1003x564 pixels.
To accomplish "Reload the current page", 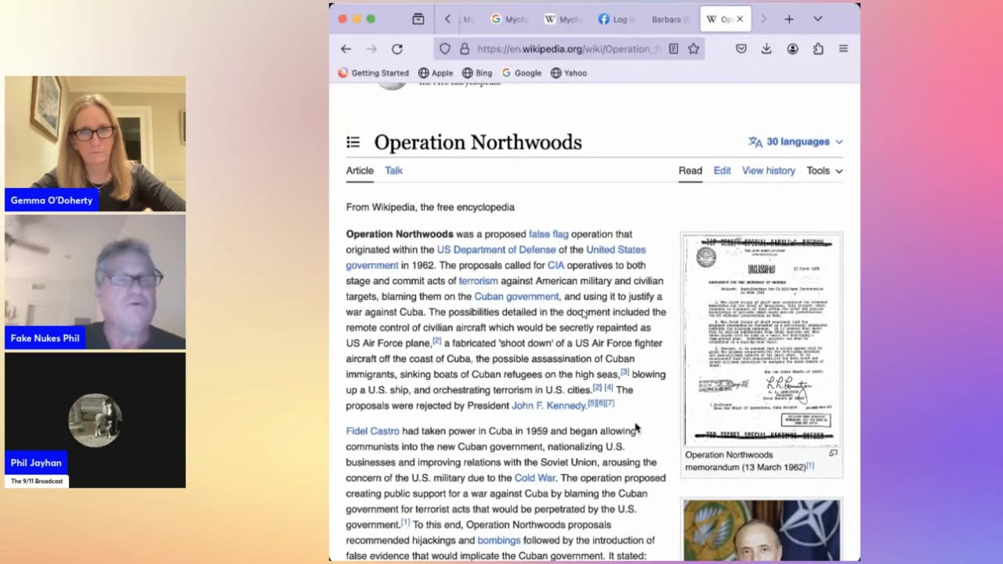I will pos(397,49).
